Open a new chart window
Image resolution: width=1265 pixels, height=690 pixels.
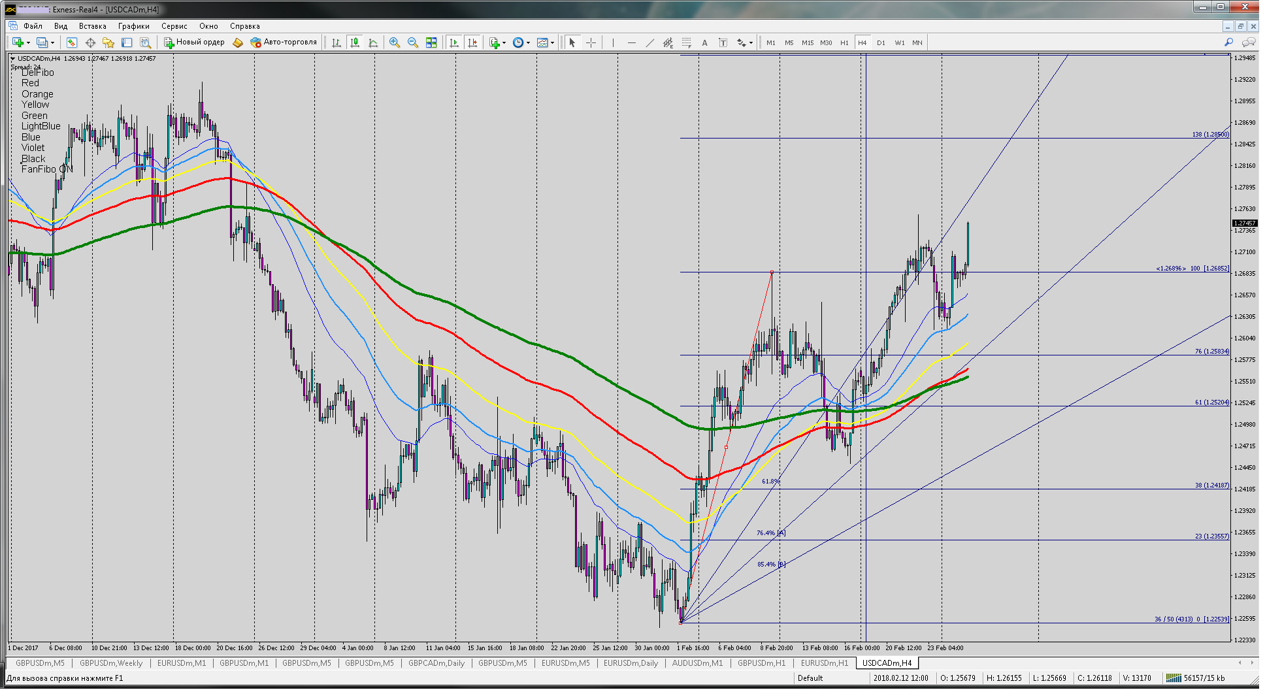tap(18, 42)
